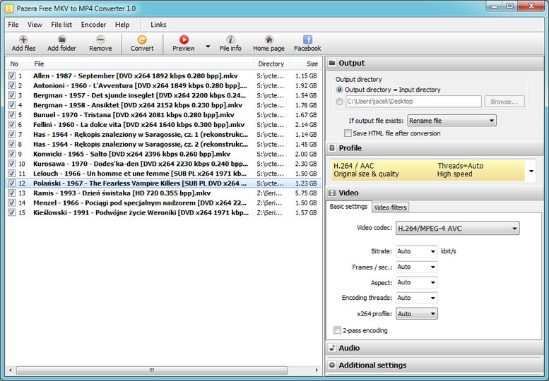The height and width of the screenshot is (381, 549).
Task: Click the horizontal scrollbar thumb in file list
Action: point(152,370)
